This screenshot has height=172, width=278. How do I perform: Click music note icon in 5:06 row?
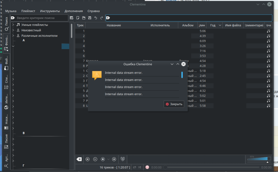(268, 31)
